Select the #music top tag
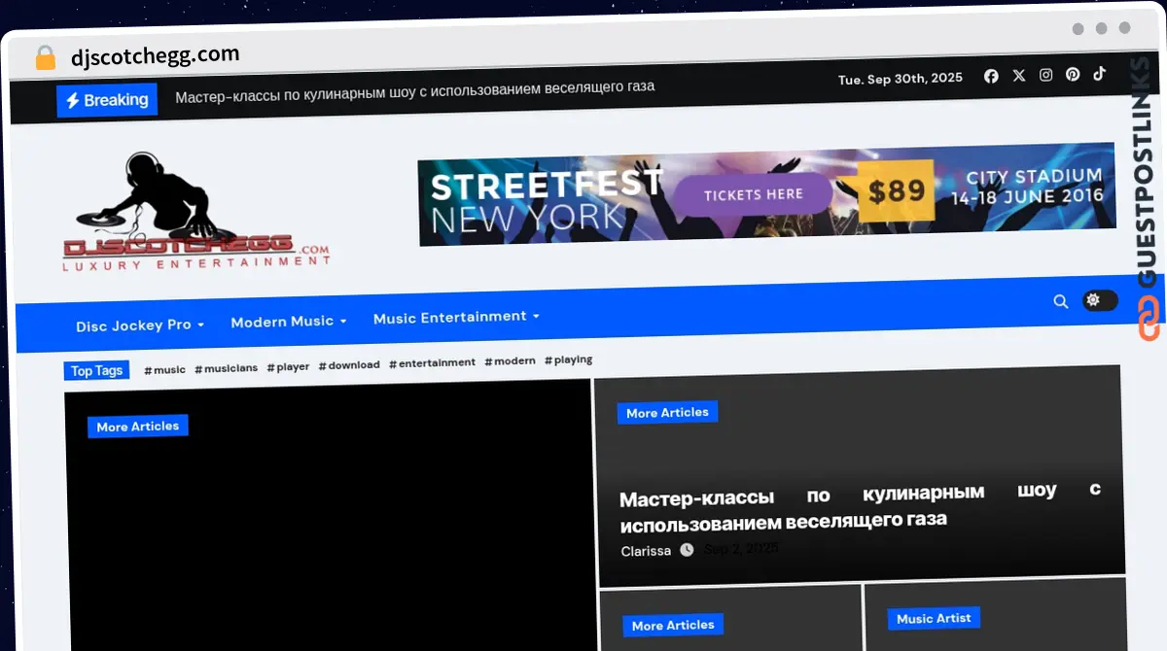The height and width of the screenshot is (651, 1167). (x=164, y=369)
